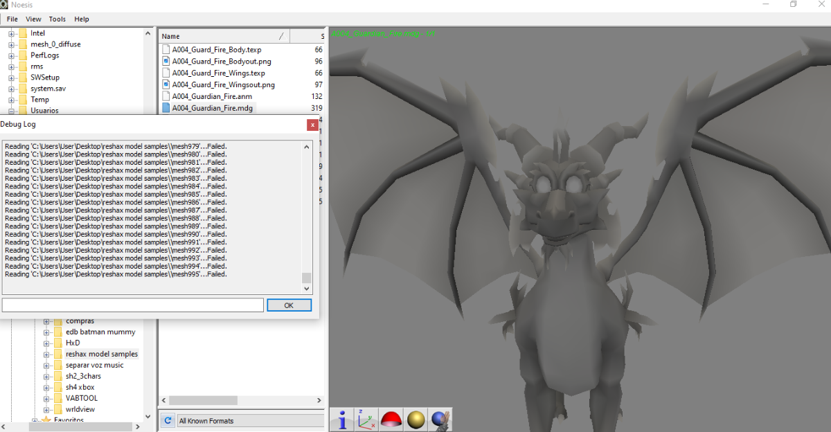Click the Debug Log vertical scrollbar thumb
This screenshot has height=432, width=831.
pyautogui.click(x=307, y=278)
